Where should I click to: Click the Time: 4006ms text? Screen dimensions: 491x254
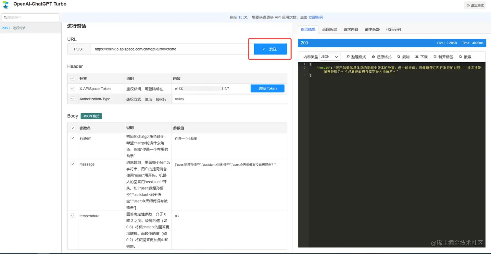click(x=472, y=43)
